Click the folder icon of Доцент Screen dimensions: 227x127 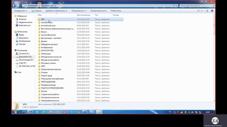[39, 41]
